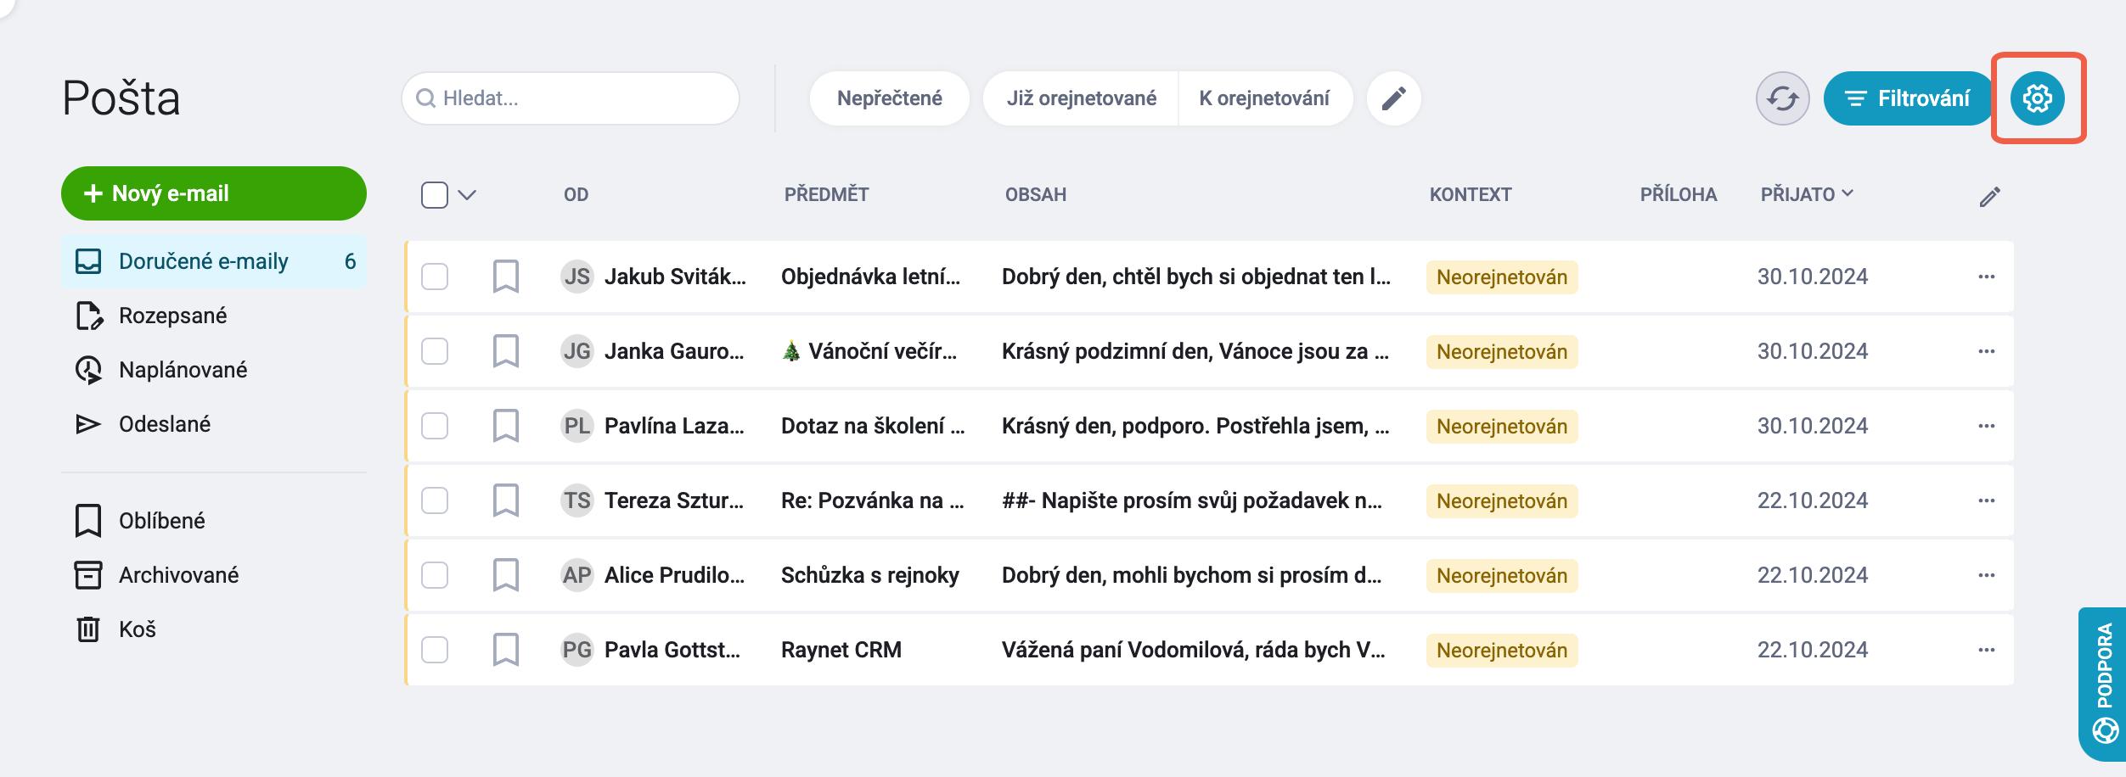Click JG avatar of Janka Gauro

tap(577, 351)
